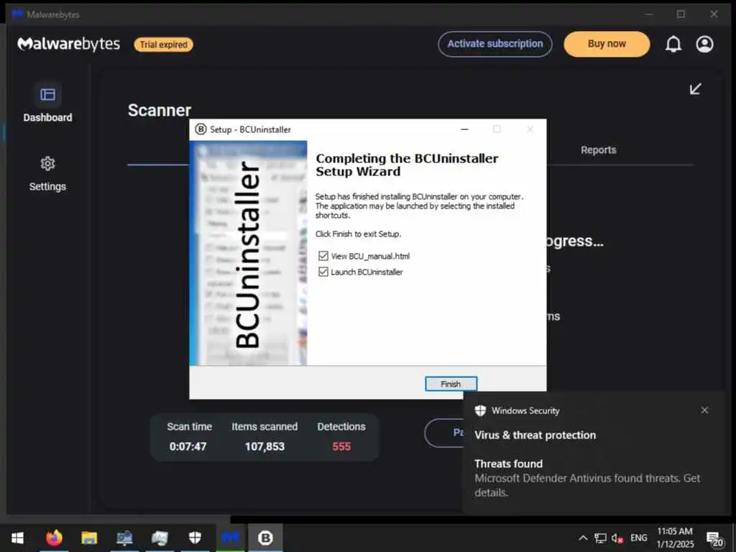Screen dimensions: 736x552
Task: Switch to Malwarebytes taskbar icon
Action: [x=230, y=538]
